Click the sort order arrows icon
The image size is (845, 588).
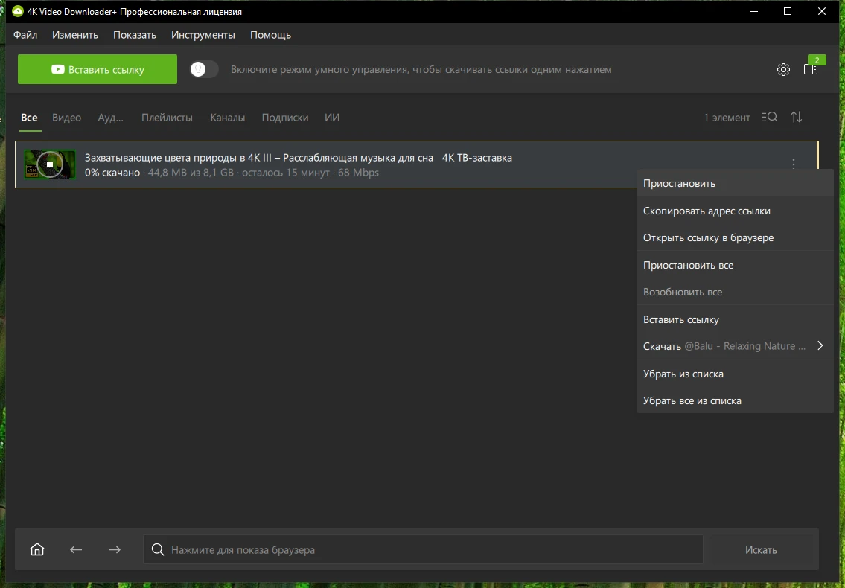(x=797, y=117)
